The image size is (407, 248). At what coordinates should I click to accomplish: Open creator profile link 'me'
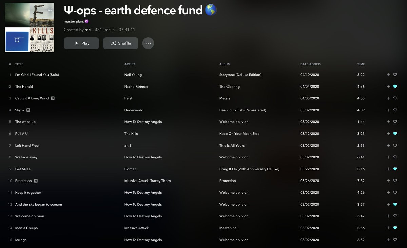click(88, 30)
